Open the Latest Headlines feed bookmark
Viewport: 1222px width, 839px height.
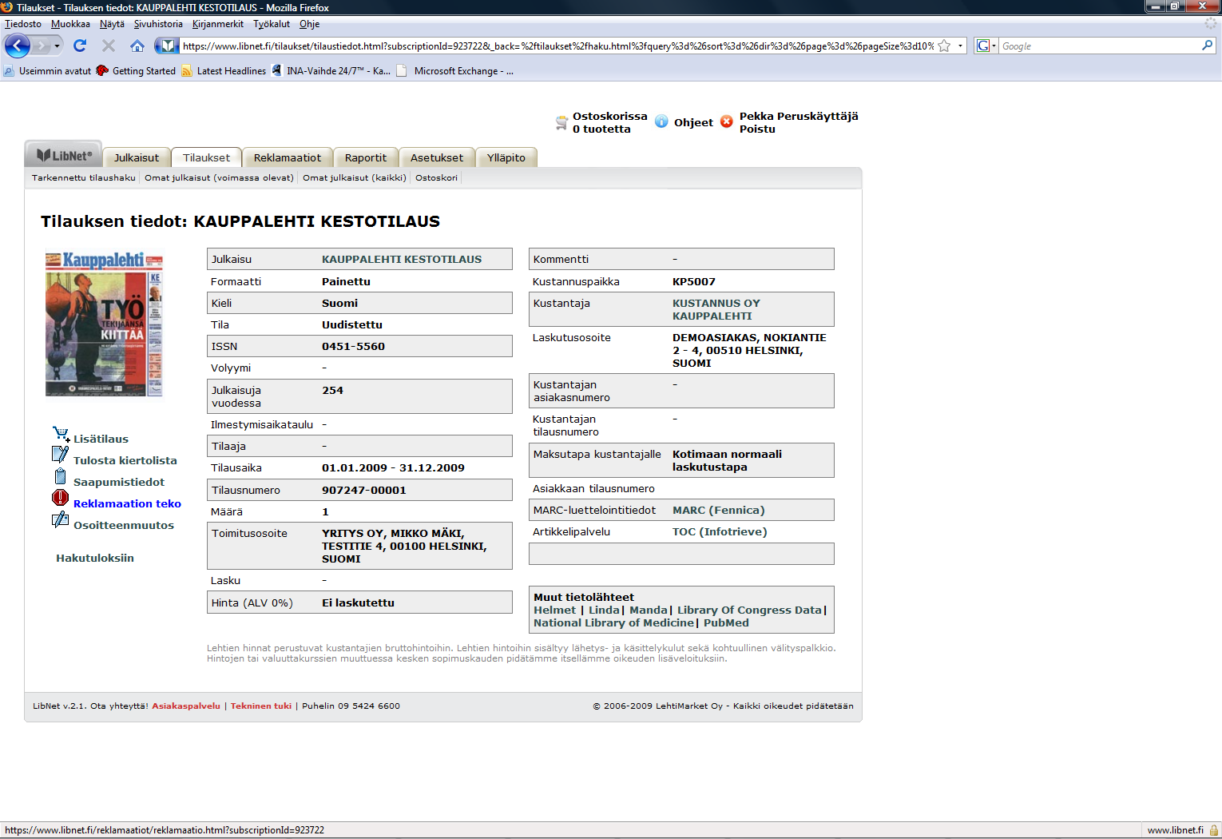tap(224, 70)
